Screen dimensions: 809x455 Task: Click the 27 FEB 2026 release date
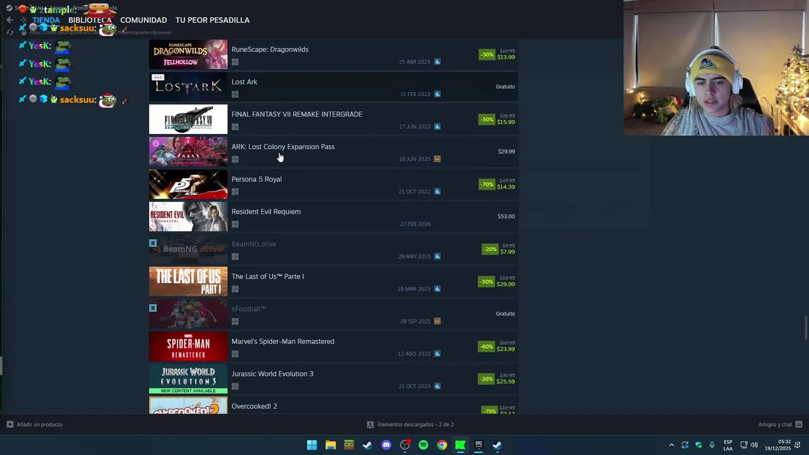tap(415, 224)
